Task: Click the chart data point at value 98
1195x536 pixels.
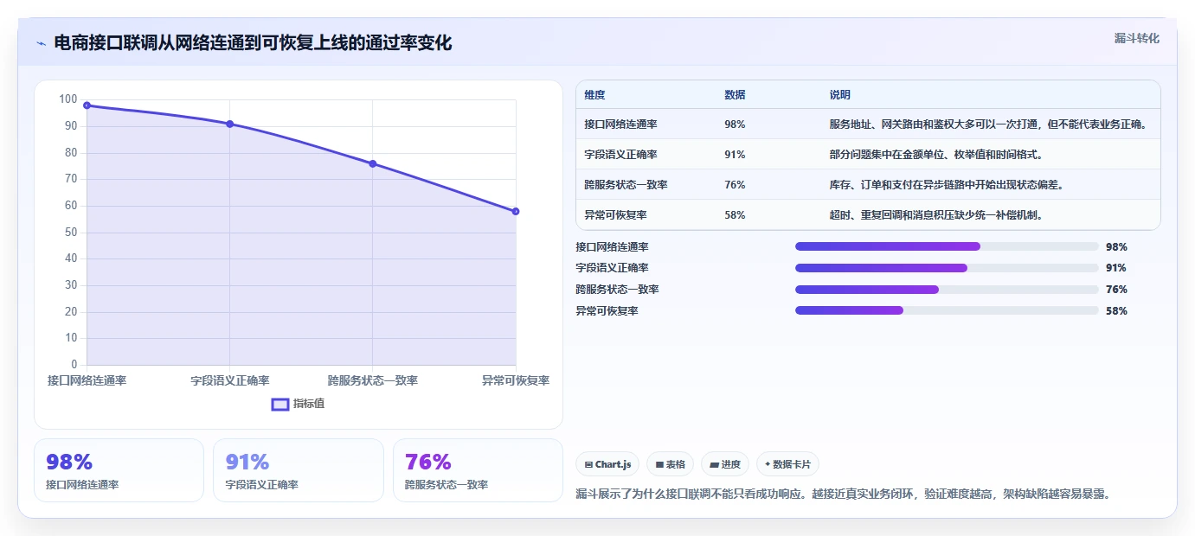Action: [87, 105]
